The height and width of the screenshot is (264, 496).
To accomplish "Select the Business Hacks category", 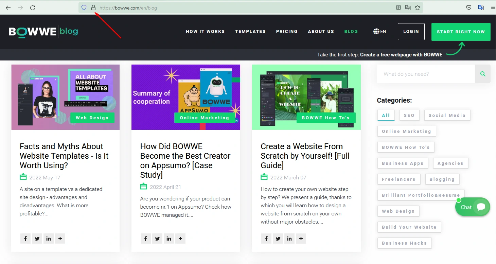I will point(404,243).
